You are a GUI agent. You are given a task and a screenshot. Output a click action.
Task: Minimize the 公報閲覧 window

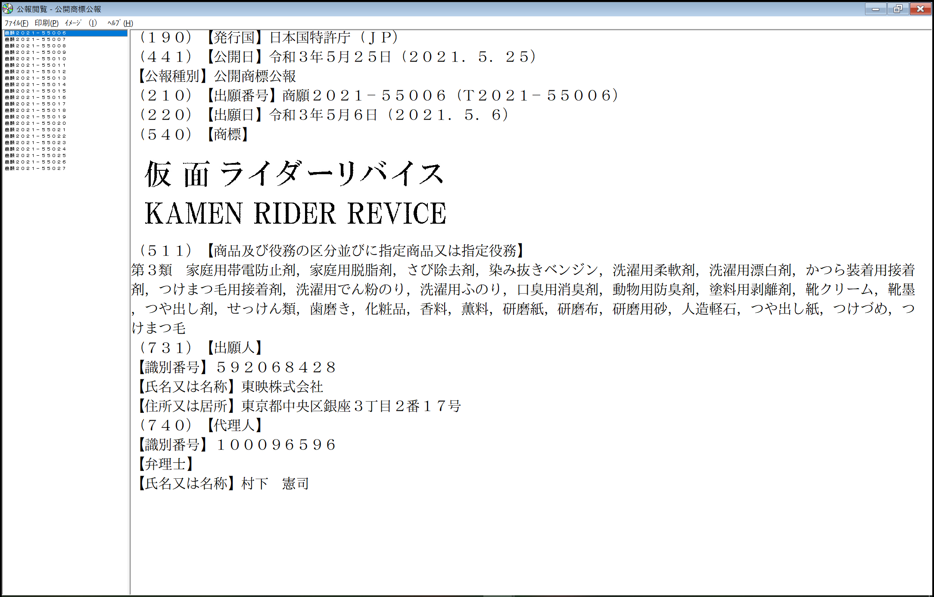(x=875, y=9)
